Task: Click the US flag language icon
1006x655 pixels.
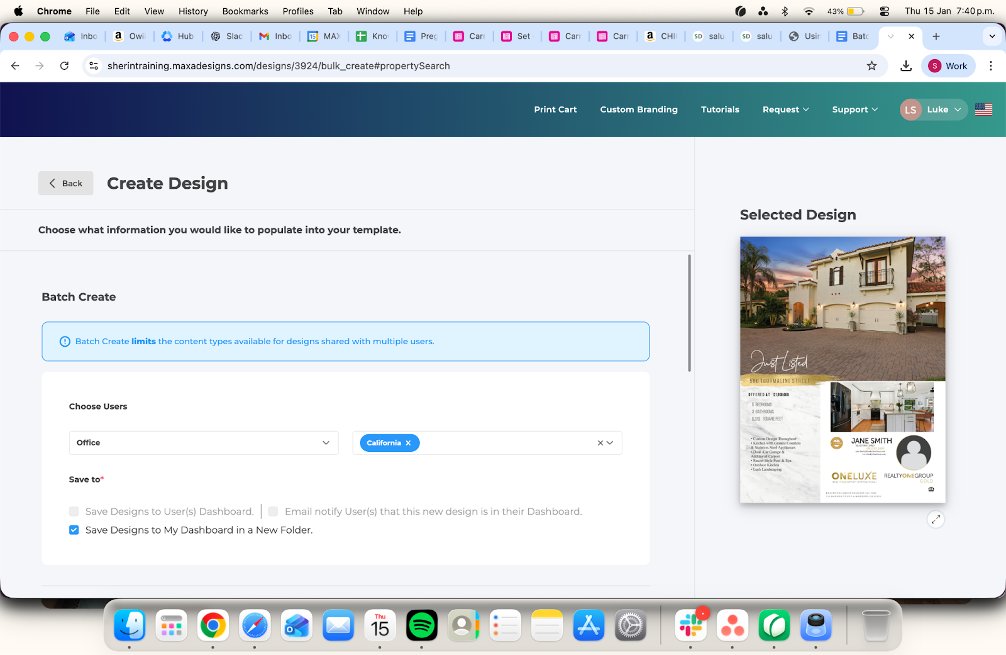Action: pyautogui.click(x=983, y=109)
